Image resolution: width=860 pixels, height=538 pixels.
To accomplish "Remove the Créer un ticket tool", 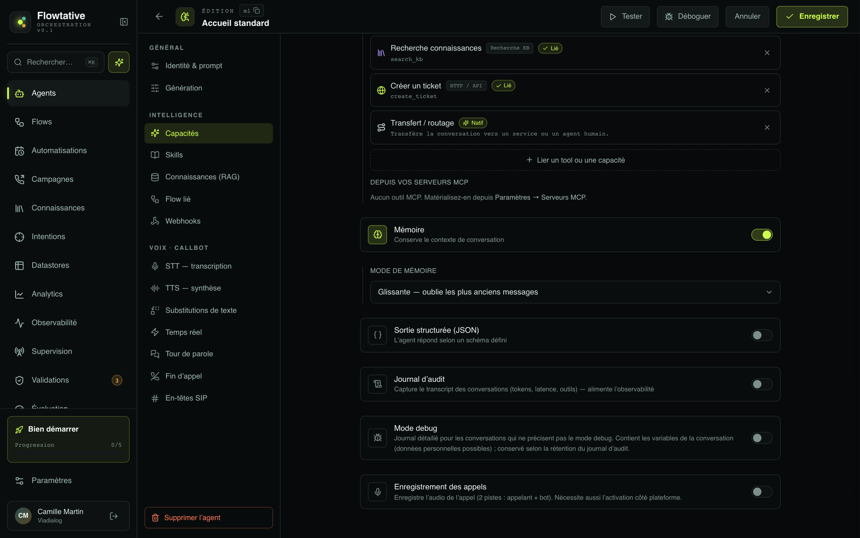I will (767, 90).
